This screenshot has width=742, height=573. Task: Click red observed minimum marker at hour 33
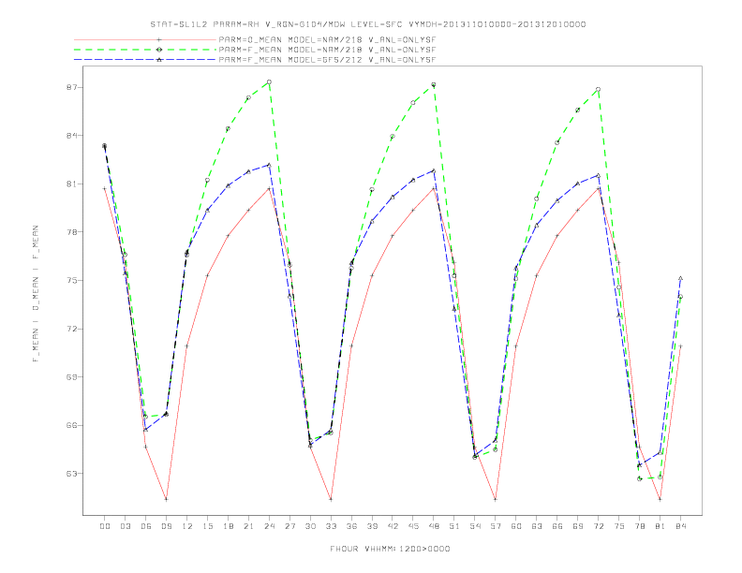pyautogui.click(x=331, y=499)
